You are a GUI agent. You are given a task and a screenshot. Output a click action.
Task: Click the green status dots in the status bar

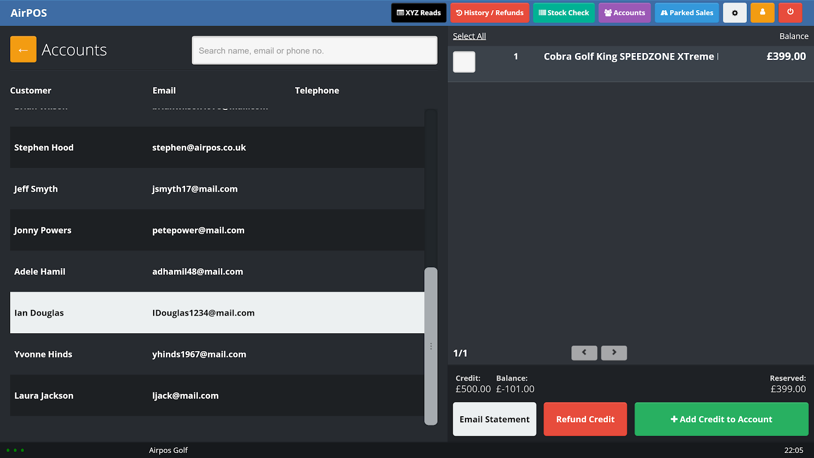point(15,450)
